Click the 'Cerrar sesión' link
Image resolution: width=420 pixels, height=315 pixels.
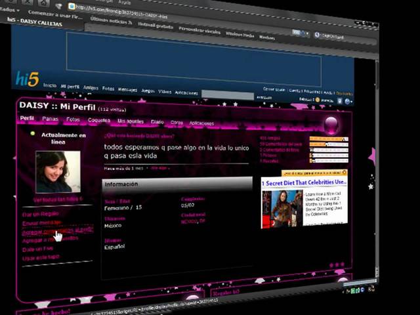pyautogui.click(x=274, y=89)
